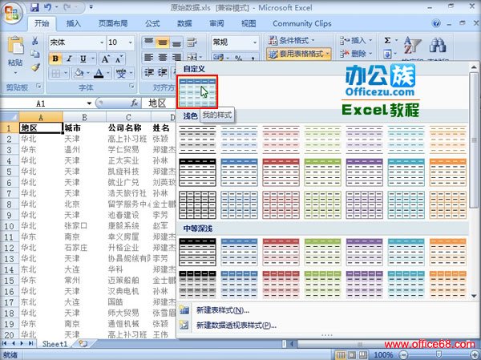Apply red medium banded table style
The width and height of the screenshot is (481, 360).
281,253
